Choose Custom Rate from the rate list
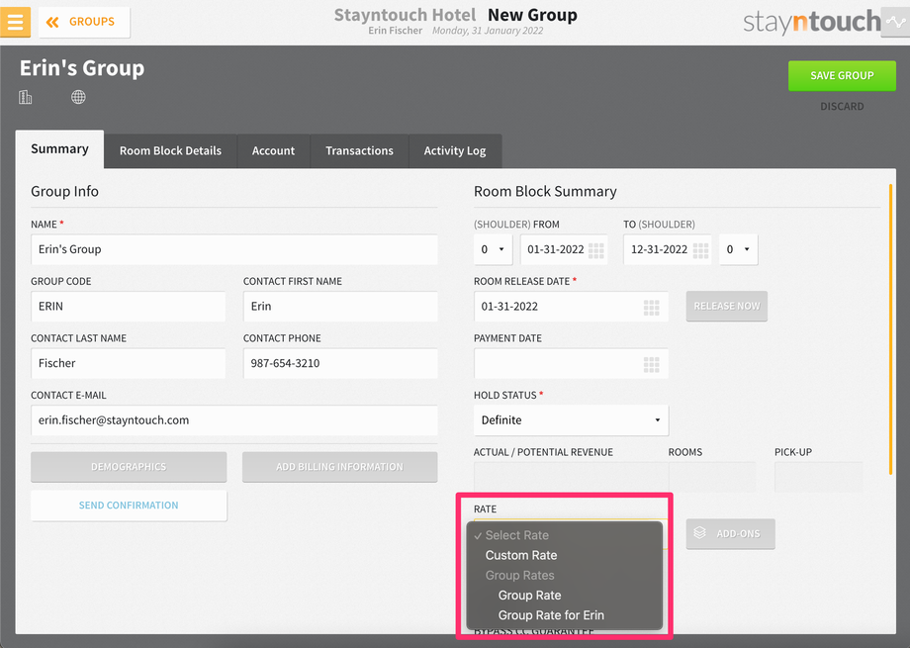The width and height of the screenshot is (910, 648). 564,555
